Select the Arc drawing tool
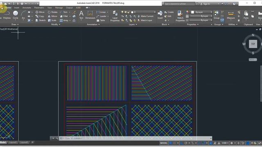The image size is (262, 147). [x=23, y=15]
